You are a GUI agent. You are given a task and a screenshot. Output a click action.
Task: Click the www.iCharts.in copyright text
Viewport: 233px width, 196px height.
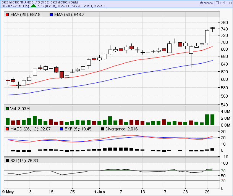click(216, 3)
